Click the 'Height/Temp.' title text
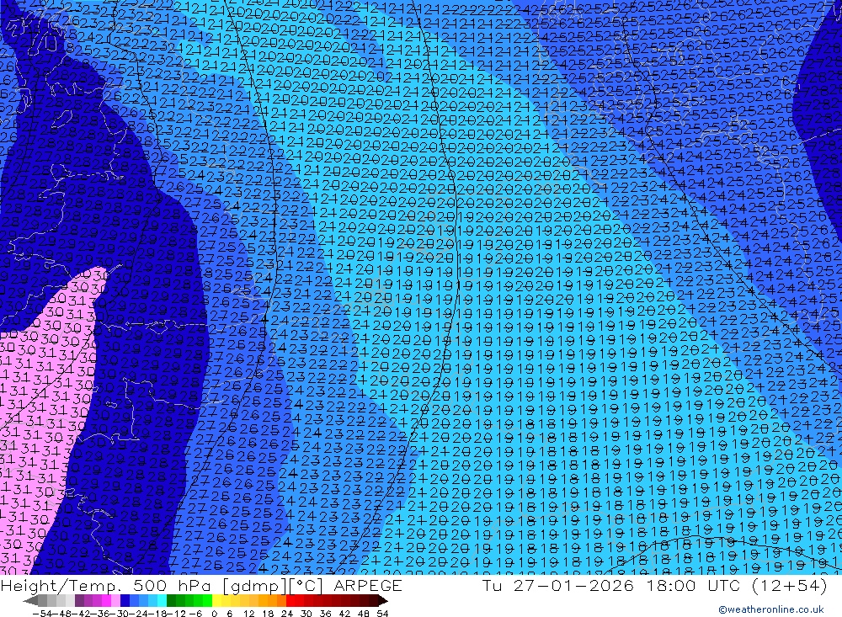The image size is (842, 617). point(61,586)
